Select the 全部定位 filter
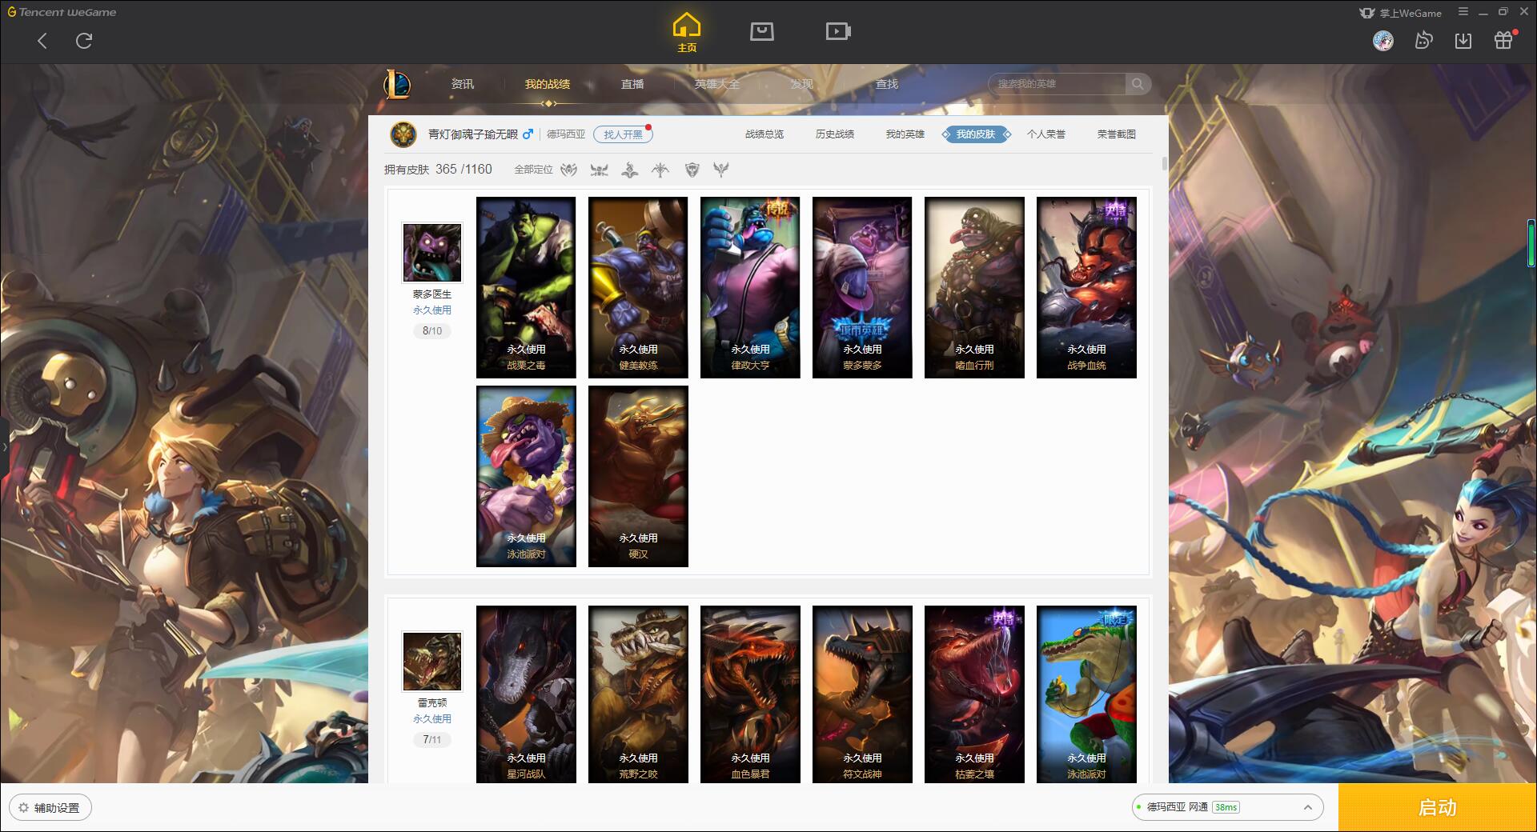Image resolution: width=1537 pixels, height=832 pixels. (533, 170)
